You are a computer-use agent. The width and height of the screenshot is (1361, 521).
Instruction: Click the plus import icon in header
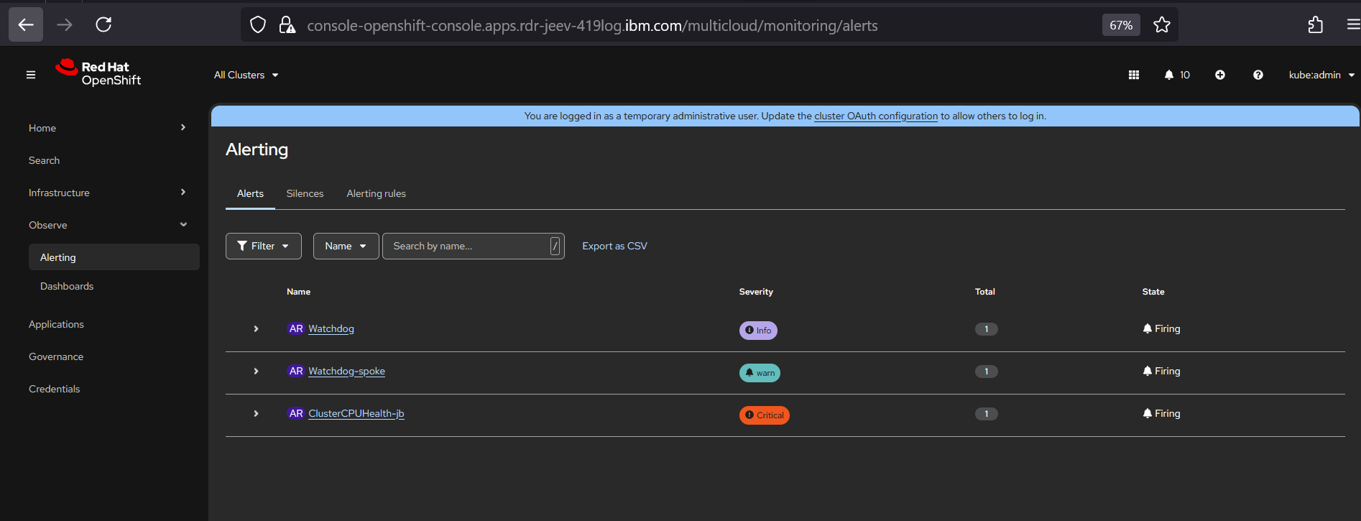pos(1220,75)
